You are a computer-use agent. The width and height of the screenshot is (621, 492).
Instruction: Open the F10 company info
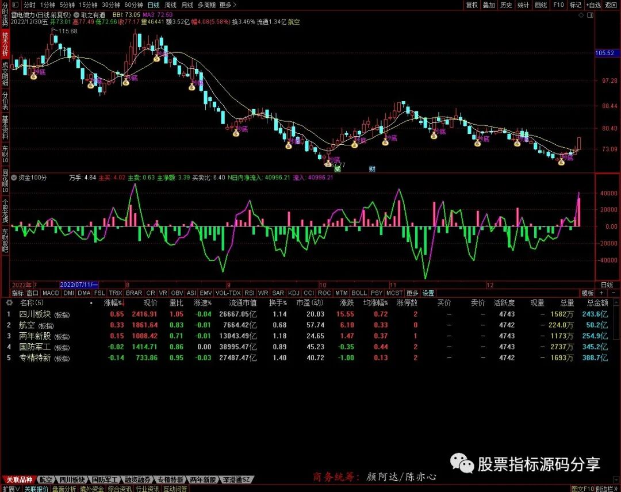(x=558, y=5)
